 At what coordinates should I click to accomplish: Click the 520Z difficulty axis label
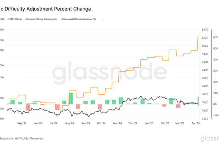(205, 38)
